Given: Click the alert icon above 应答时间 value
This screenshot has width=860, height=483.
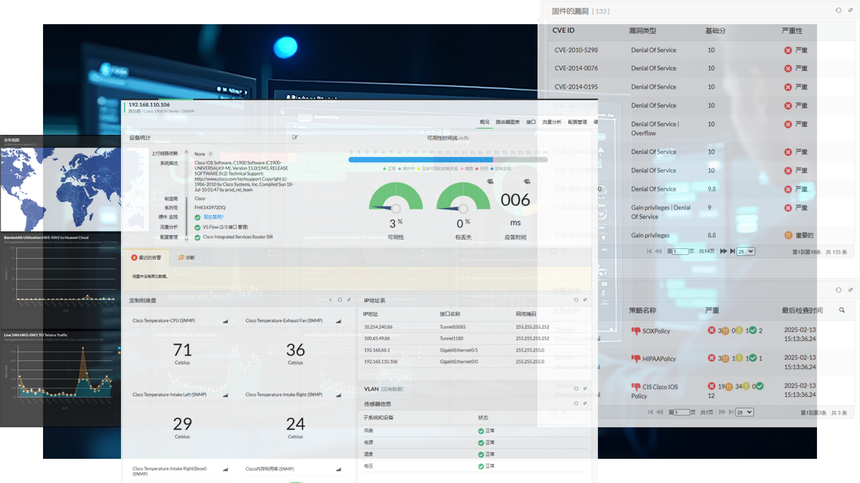Looking at the screenshot, I should click(x=527, y=182).
